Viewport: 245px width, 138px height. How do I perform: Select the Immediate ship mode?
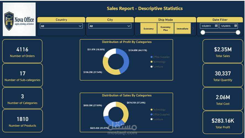(182, 28)
